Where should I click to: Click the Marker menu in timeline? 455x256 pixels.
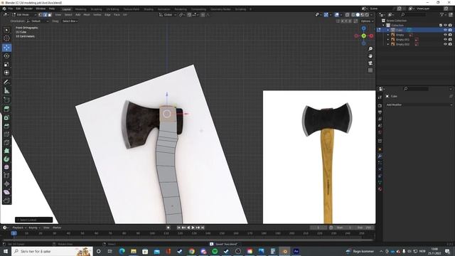coord(57,228)
